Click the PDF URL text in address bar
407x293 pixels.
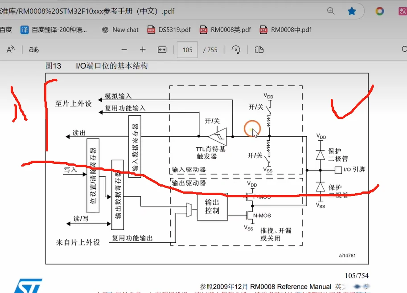87,11
